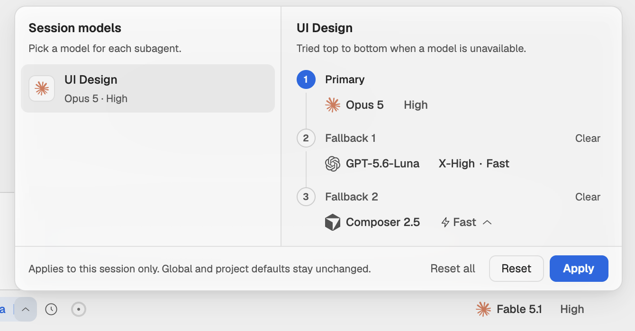Click step badge 1 beside Primary
The width and height of the screenshot is (635, 331).
pos(306,79)
